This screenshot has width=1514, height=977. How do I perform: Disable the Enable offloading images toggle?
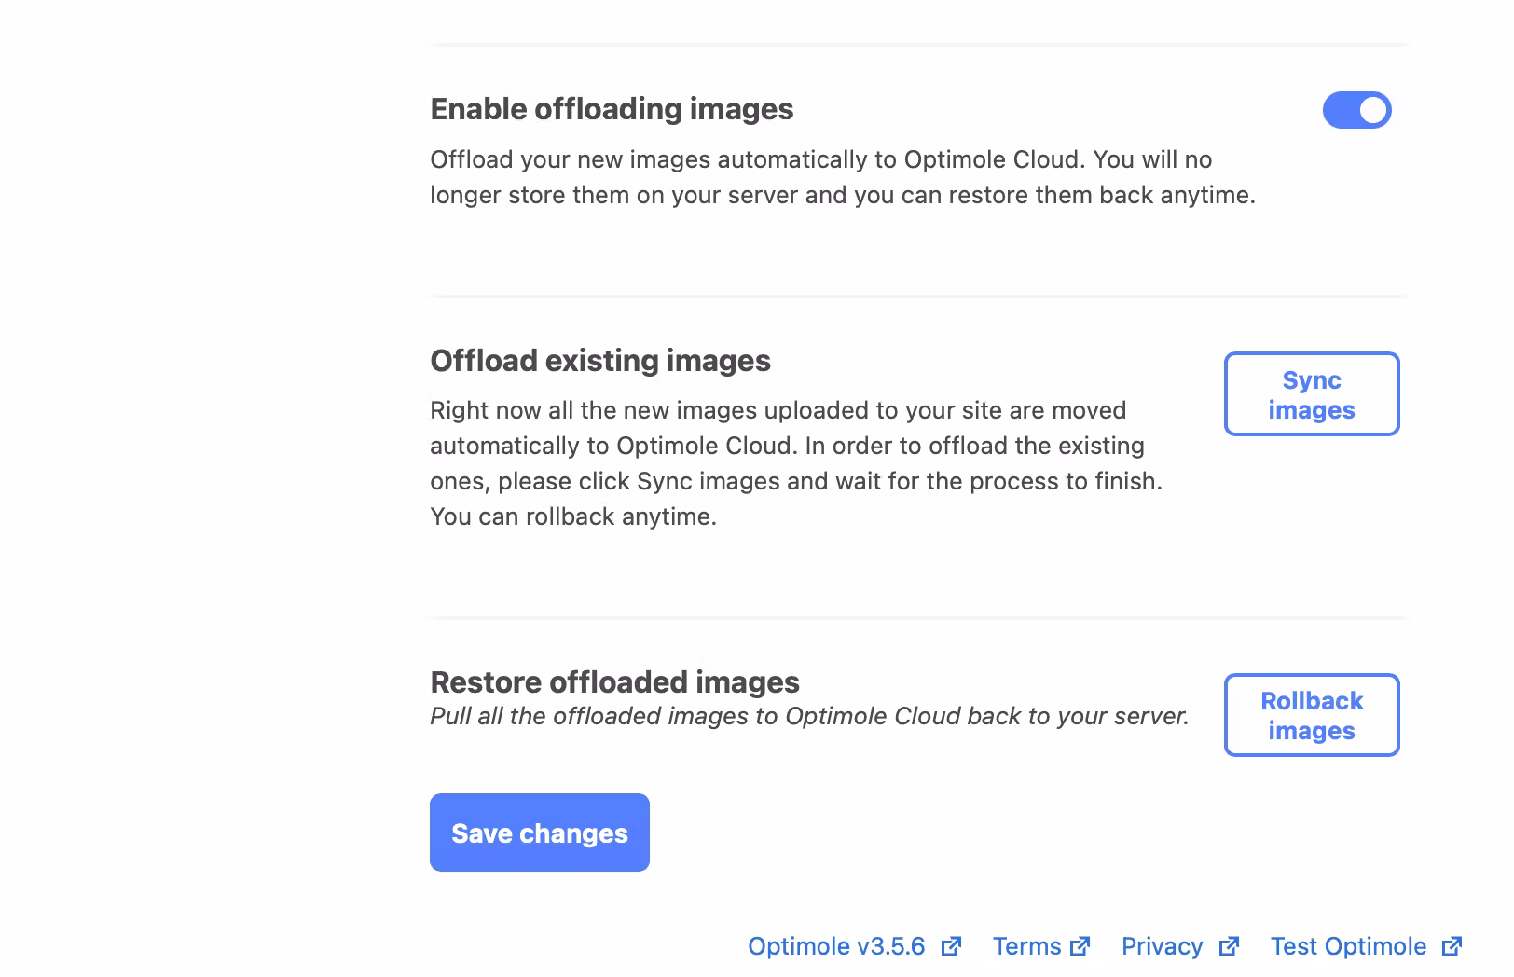1357,109
